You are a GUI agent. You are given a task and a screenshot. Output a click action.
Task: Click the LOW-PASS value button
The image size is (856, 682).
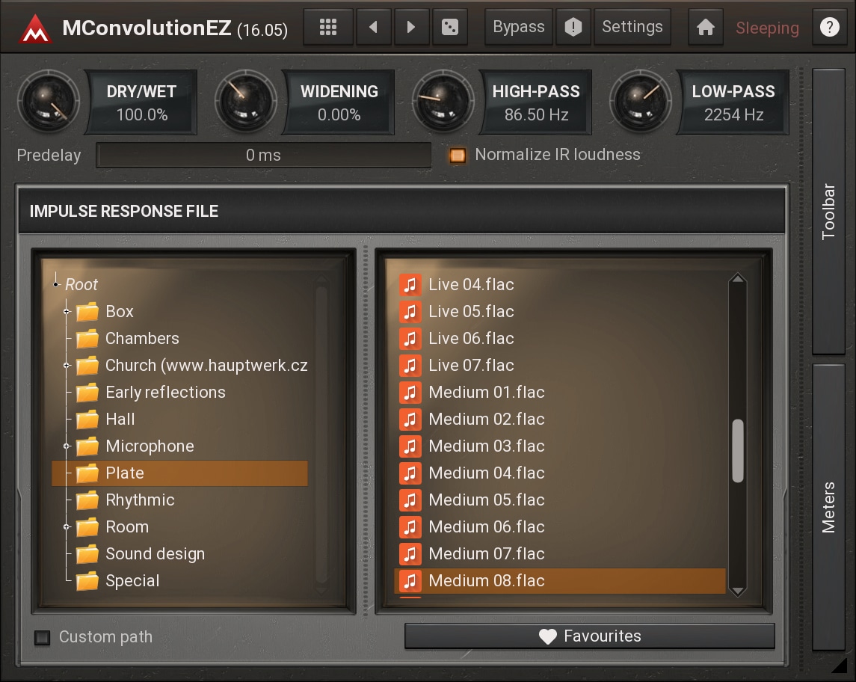tap(733, 102)
